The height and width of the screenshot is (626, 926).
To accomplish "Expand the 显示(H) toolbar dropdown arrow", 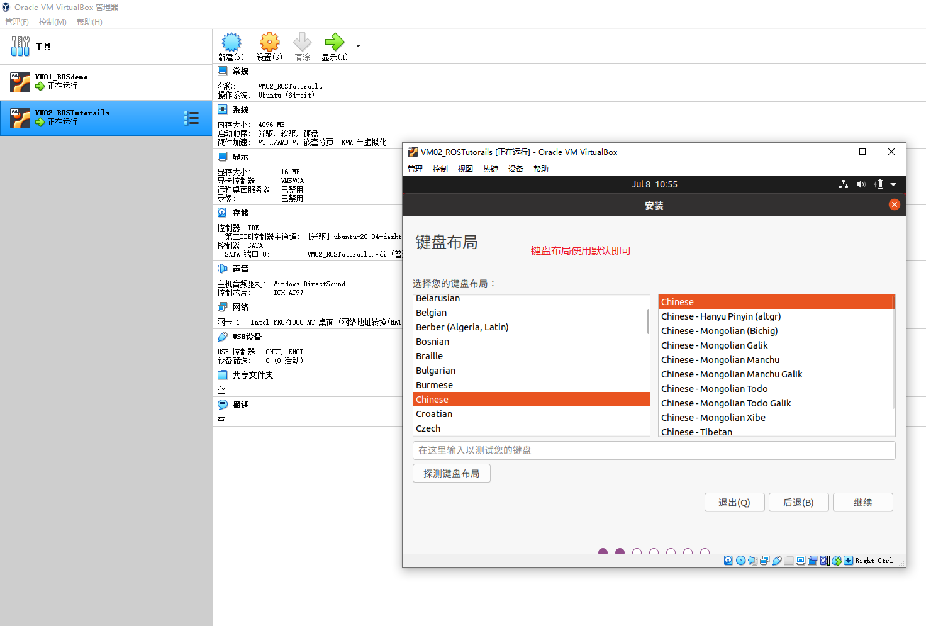I will 357,46.
